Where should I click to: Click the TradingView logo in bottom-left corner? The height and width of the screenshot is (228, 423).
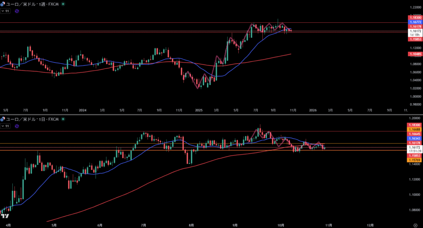point(5,216)
